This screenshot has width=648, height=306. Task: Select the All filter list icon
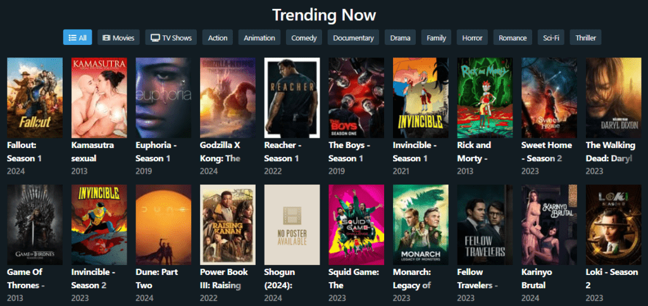pos(72,37)
